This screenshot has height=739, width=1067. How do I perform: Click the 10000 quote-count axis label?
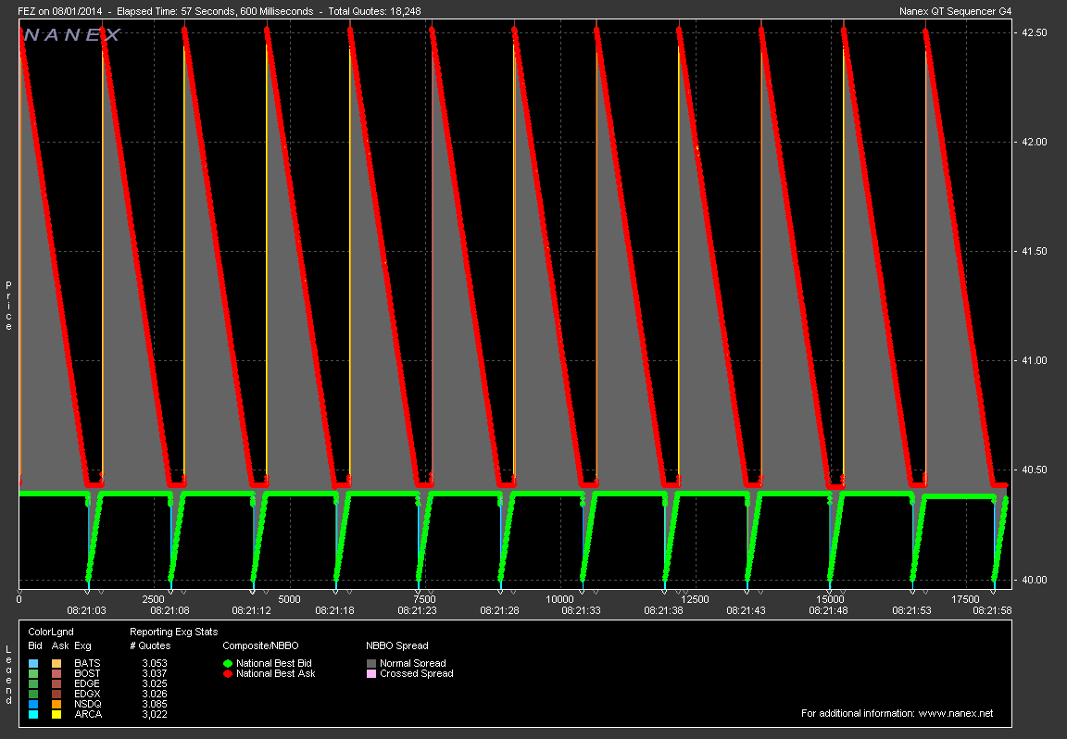coord(559,599)
